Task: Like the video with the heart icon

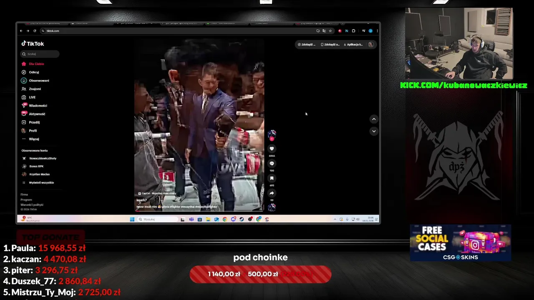Action: click(272, 149)
